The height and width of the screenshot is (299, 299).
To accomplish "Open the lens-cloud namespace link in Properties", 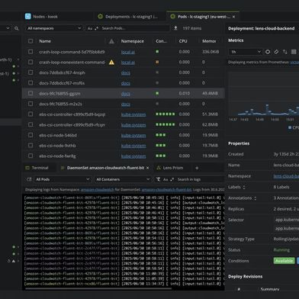I will pos(286,176).
